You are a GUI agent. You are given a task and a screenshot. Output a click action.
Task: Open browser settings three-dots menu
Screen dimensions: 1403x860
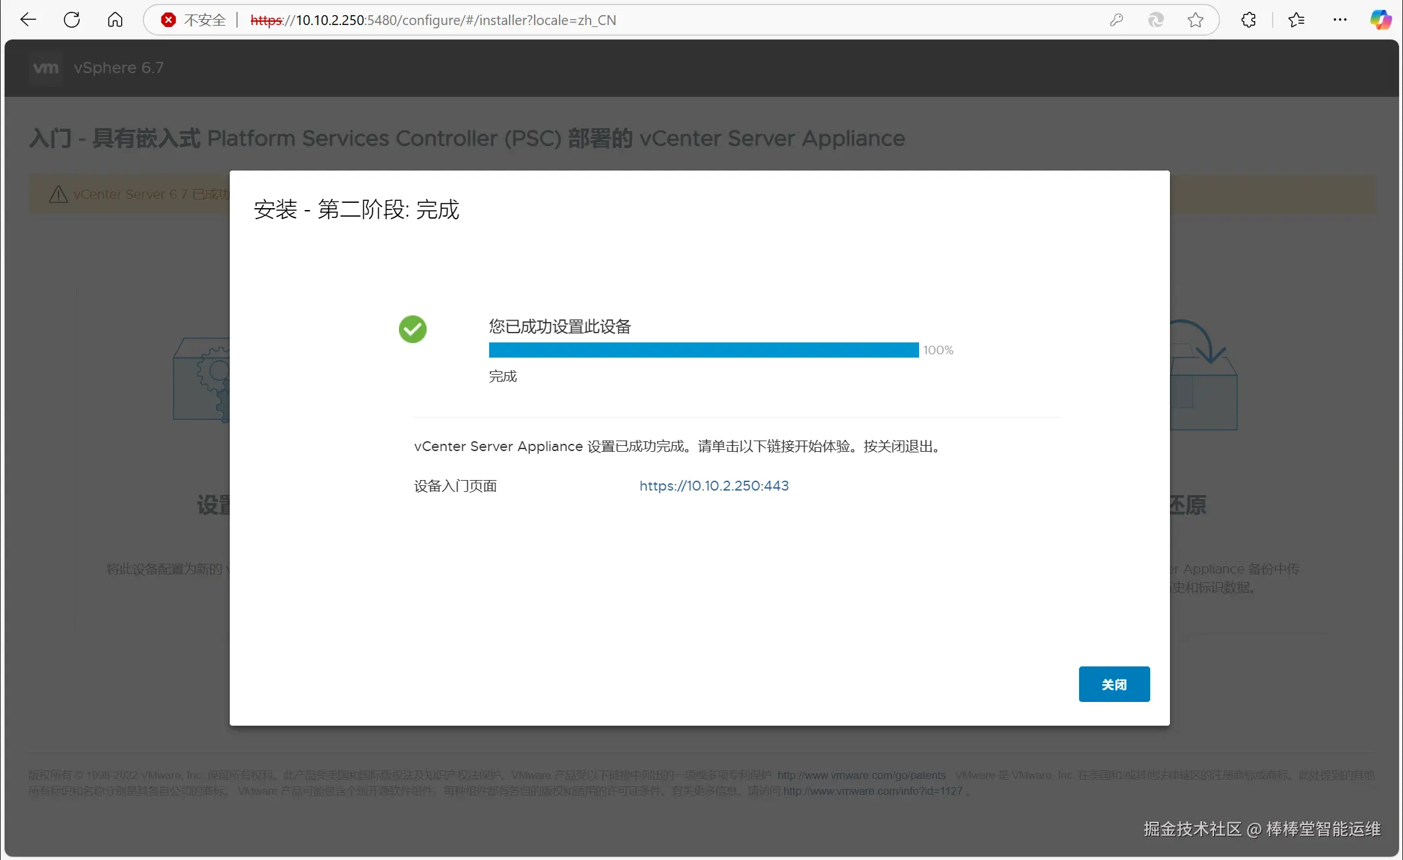click(x=1340, y=20)
